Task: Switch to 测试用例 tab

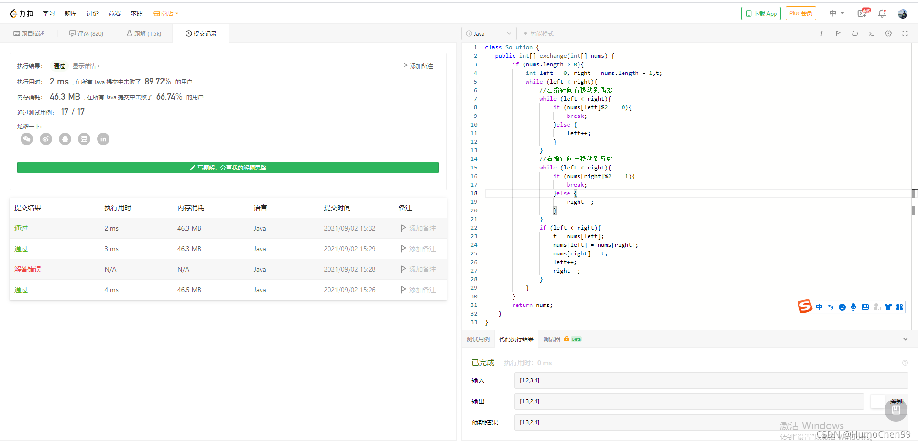Action: coord(478,339)
